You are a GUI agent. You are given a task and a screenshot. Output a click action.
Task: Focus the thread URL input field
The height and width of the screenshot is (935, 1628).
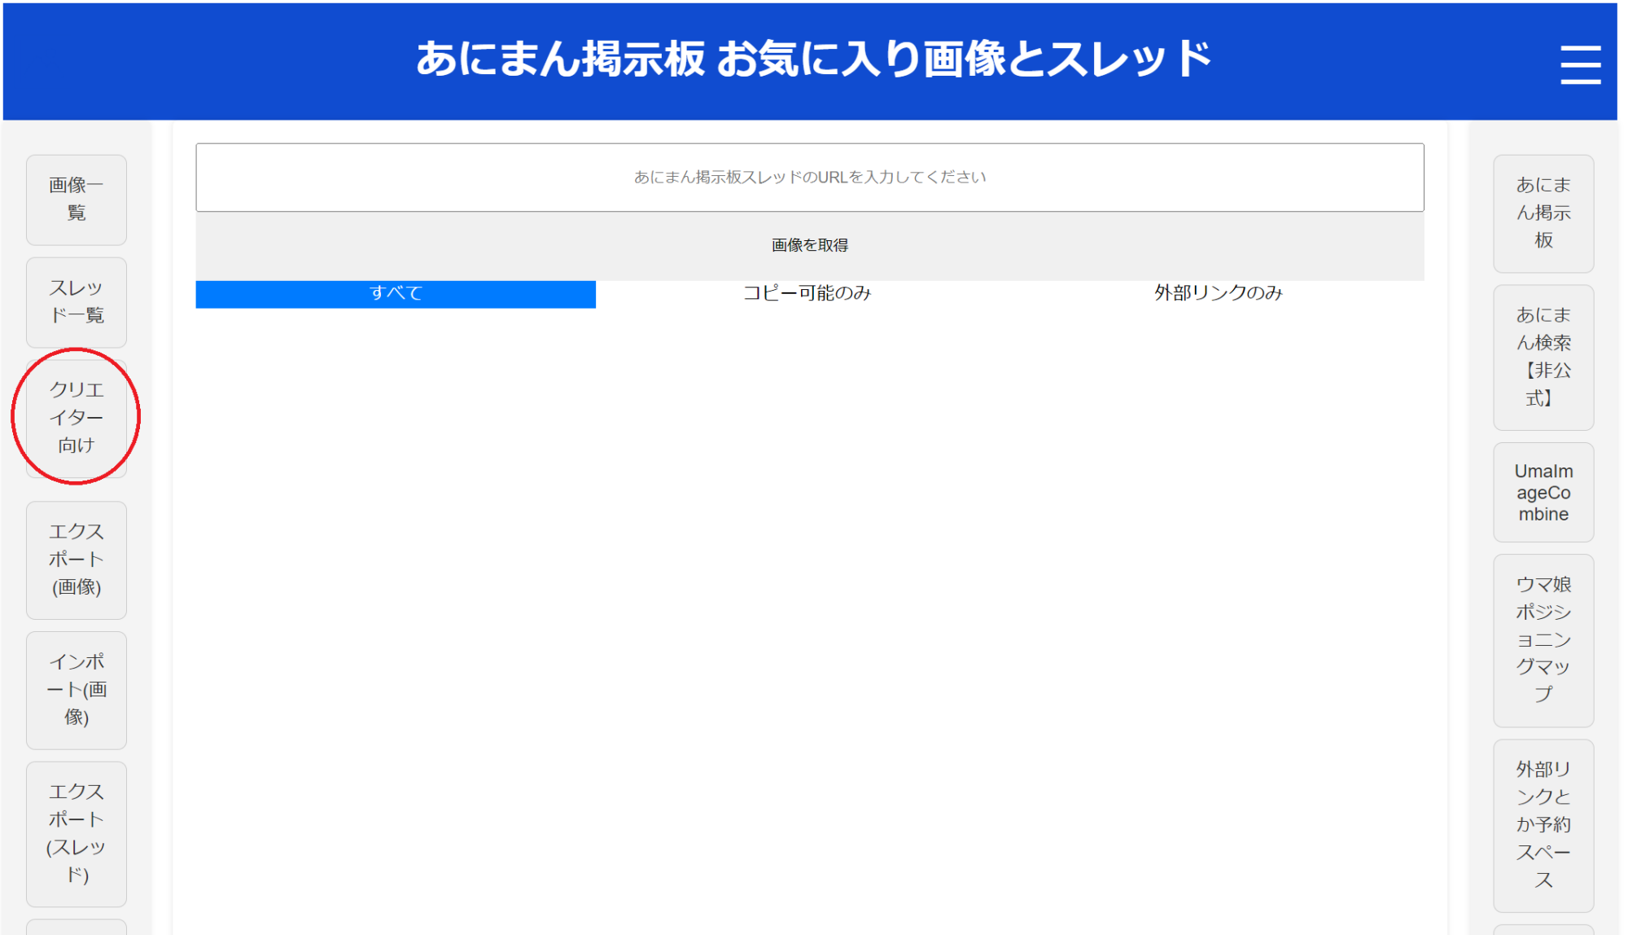pos(809,178)
